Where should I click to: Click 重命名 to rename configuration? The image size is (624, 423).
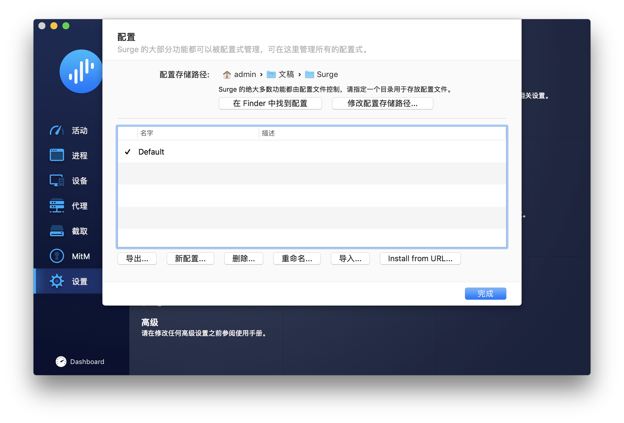[x=296, y=258]
